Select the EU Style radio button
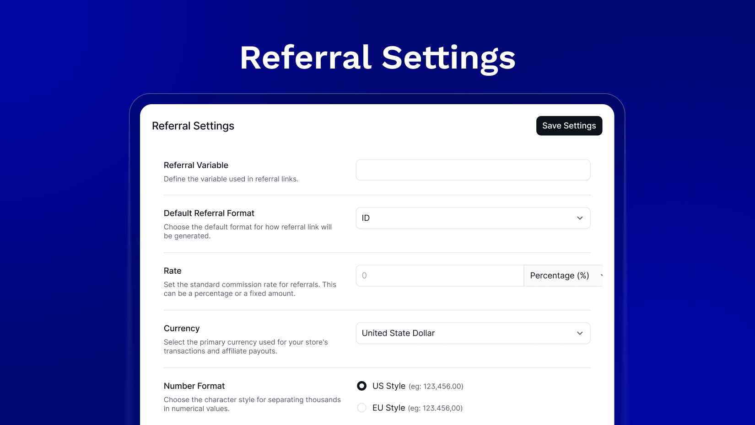Viewport: 755px width, 425px height. [361, 408]
